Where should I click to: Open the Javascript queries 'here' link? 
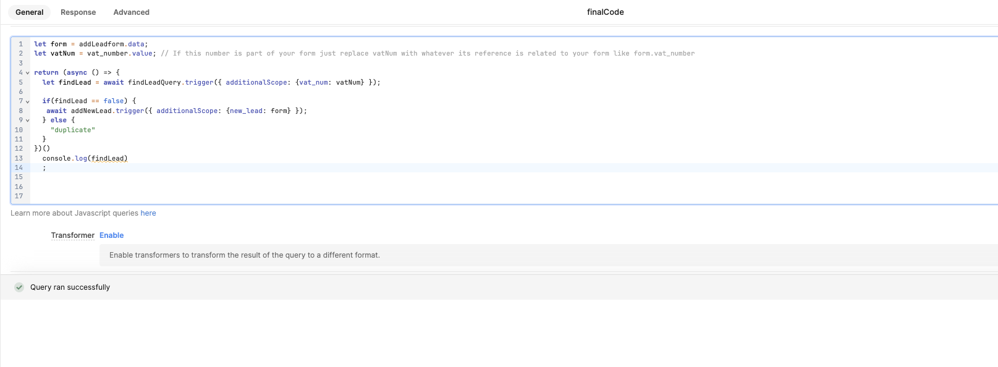tap(148, 213)
